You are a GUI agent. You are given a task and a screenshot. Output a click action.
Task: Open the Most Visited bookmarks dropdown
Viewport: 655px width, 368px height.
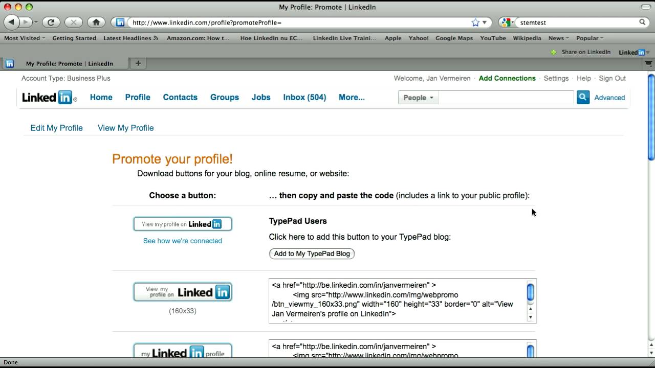[25, 38]
